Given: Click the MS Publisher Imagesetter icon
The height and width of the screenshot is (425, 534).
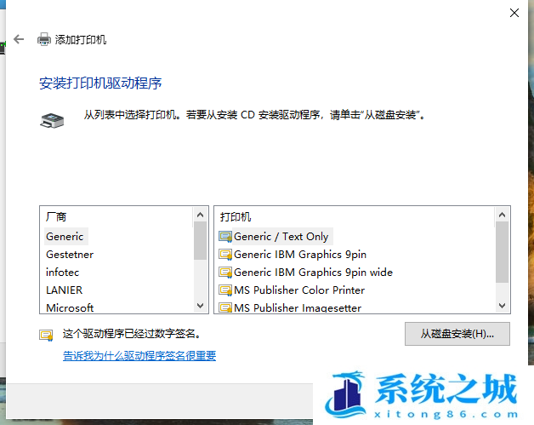Looking at the screenshot, I should pyautogui.click(x=225, y=307).
